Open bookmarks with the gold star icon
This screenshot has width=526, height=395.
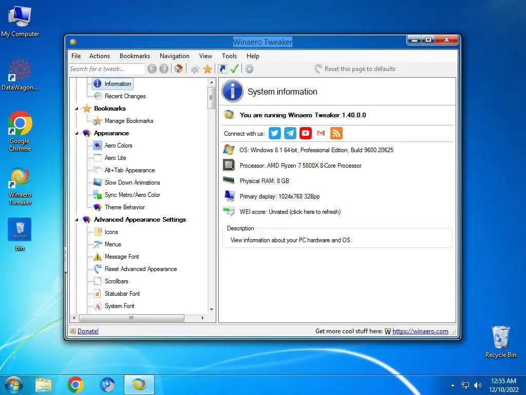point(208,69)
